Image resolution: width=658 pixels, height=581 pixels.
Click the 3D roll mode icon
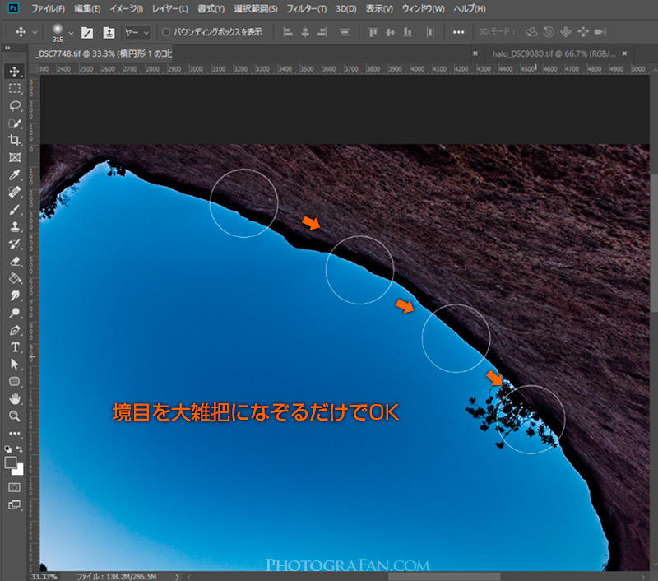click(549, 32)
